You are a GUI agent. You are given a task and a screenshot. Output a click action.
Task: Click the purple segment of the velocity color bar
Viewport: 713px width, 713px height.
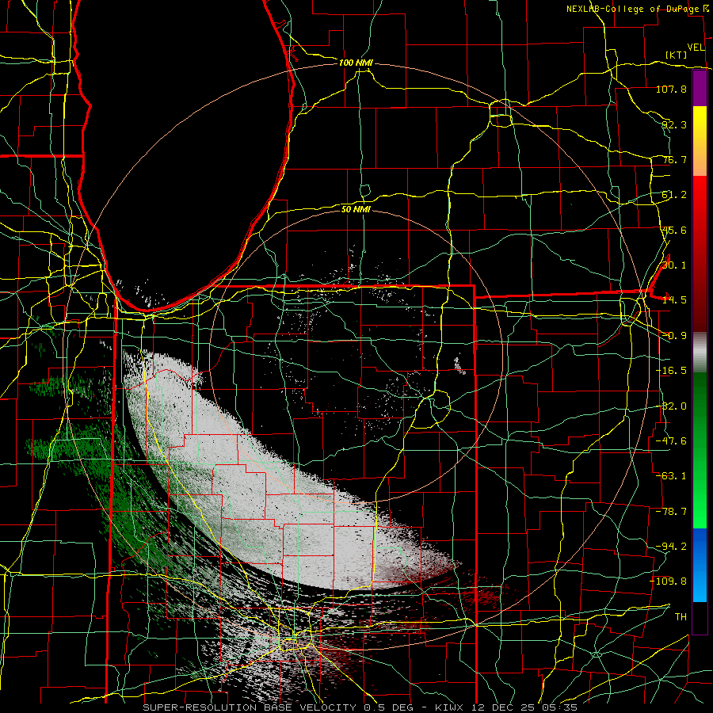click(x=700, y=89)
